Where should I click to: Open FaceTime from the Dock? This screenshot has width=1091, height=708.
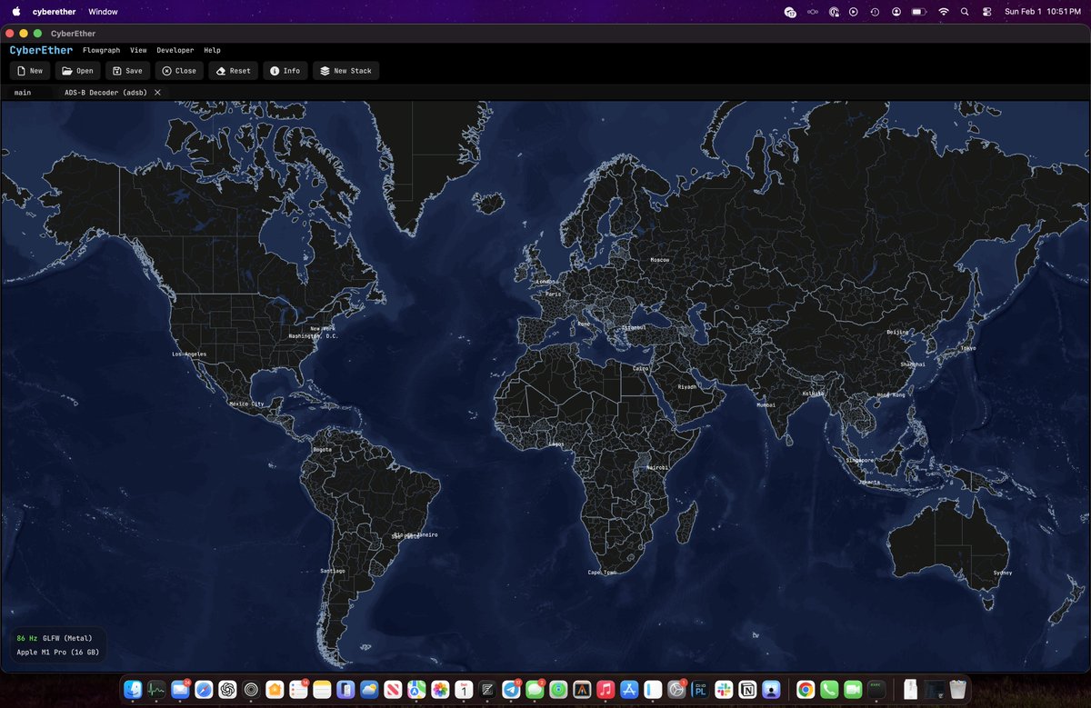click(x=852, y=689)
